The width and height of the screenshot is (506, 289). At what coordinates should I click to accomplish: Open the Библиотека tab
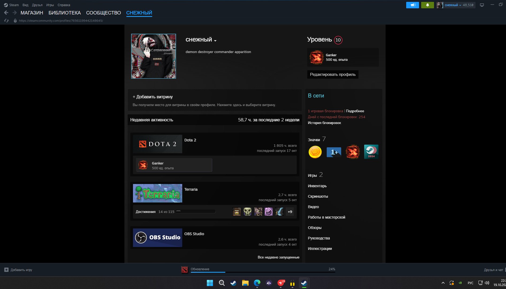(x=64, y=13)
